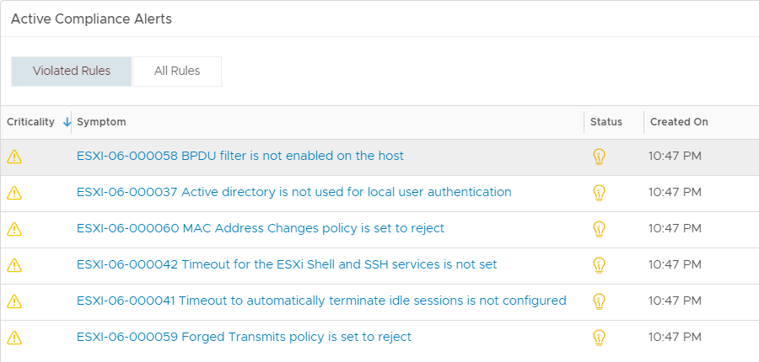This screenshot has width=759, height=362.
Task: Select the Violated Rules tab
Action: click(x=71, y=71)
